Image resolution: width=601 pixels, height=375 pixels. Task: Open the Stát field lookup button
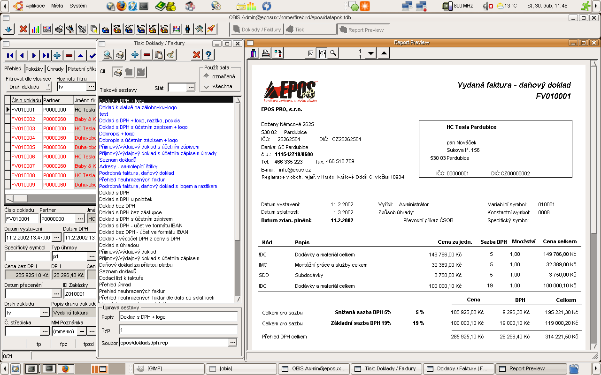[191, 88]
